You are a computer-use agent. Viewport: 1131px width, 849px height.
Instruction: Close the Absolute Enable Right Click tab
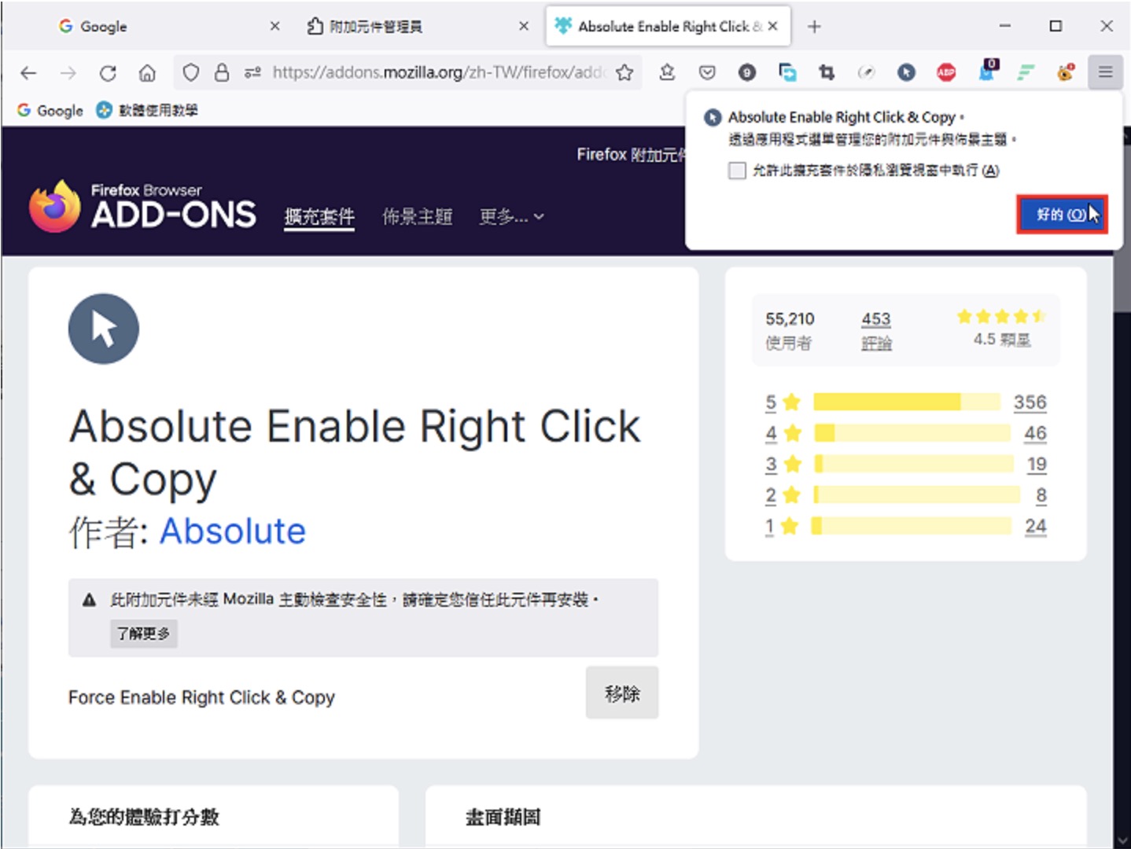773,27
